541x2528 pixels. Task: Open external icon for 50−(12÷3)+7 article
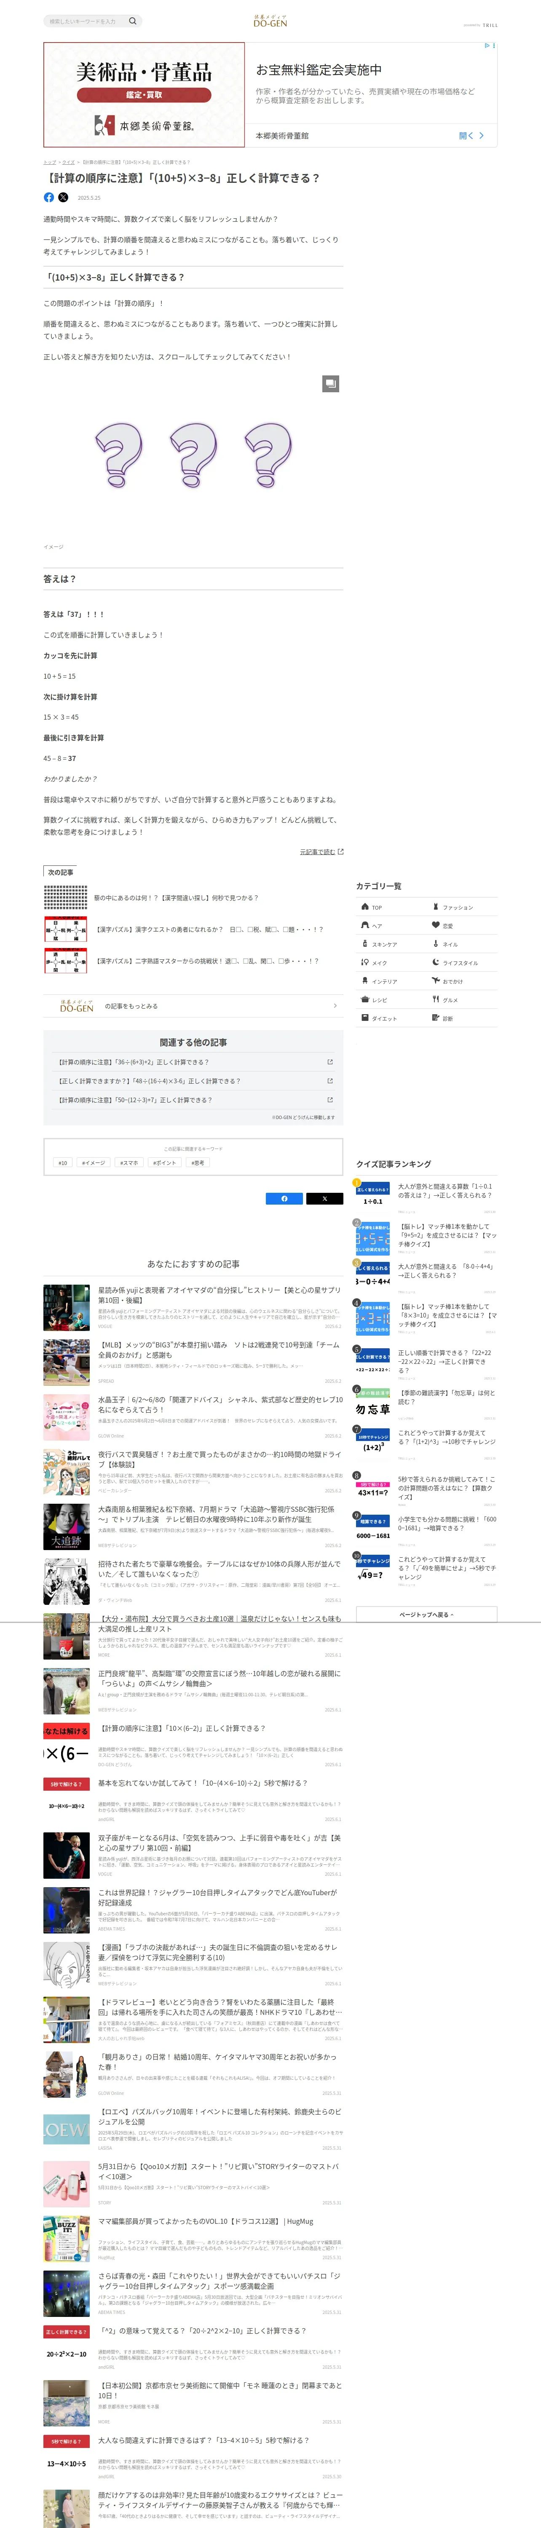pyautogui.click(x=330, y=1100)
